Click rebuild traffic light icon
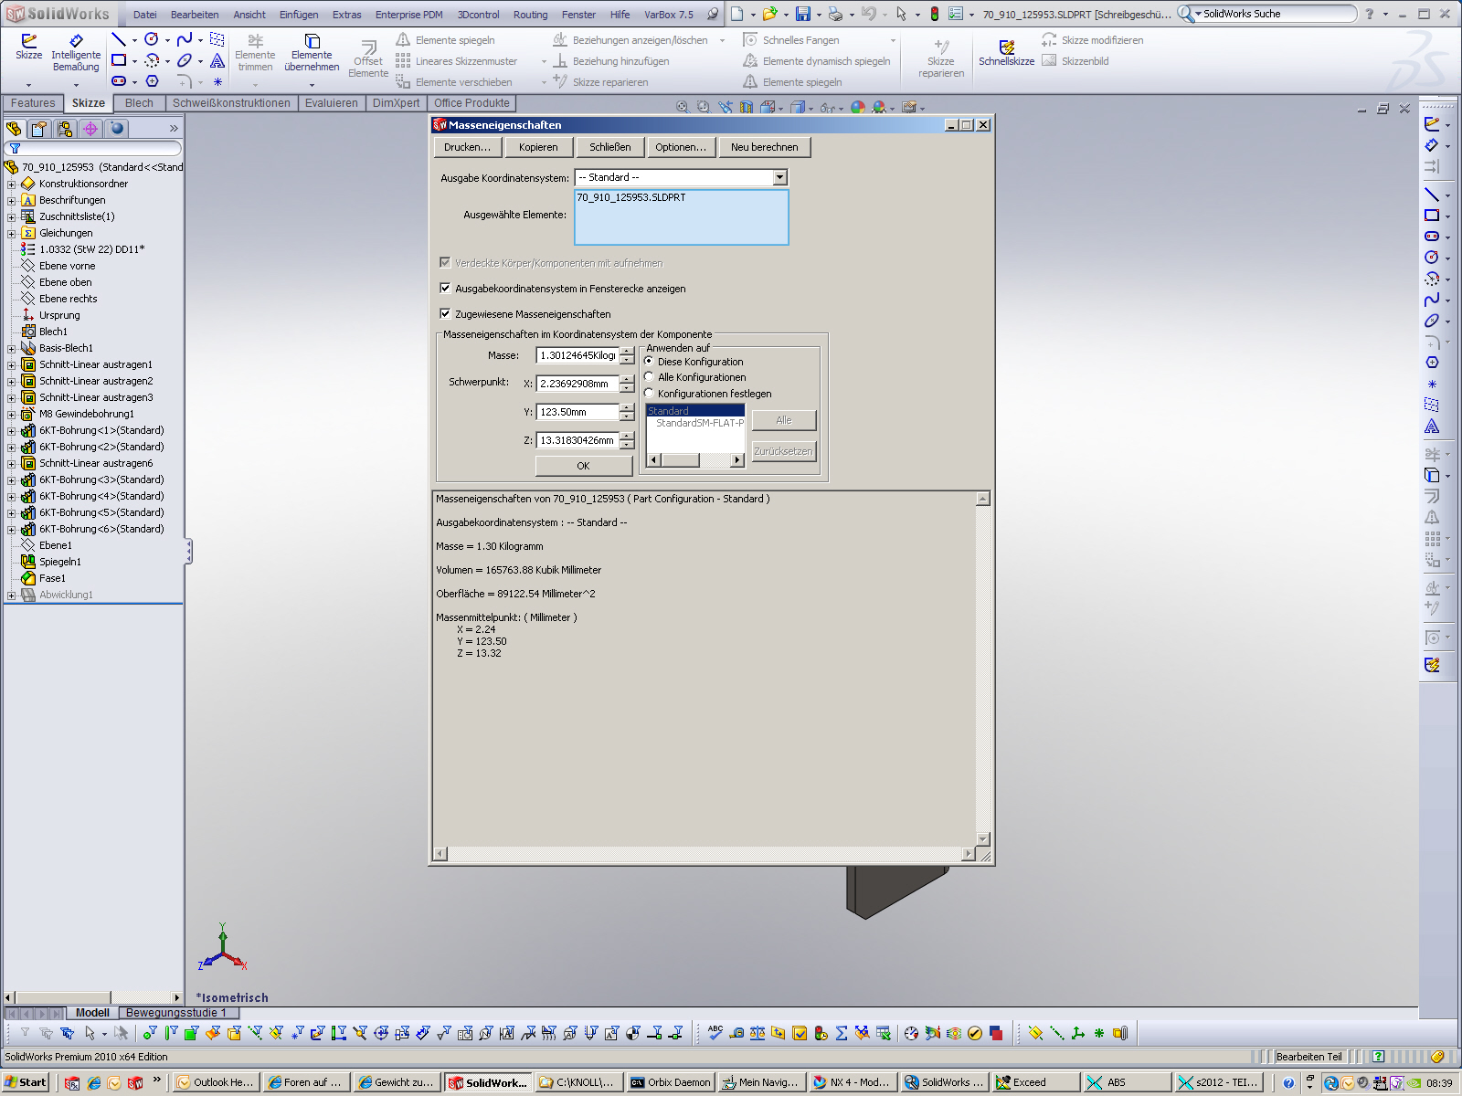 pos(934,14)
